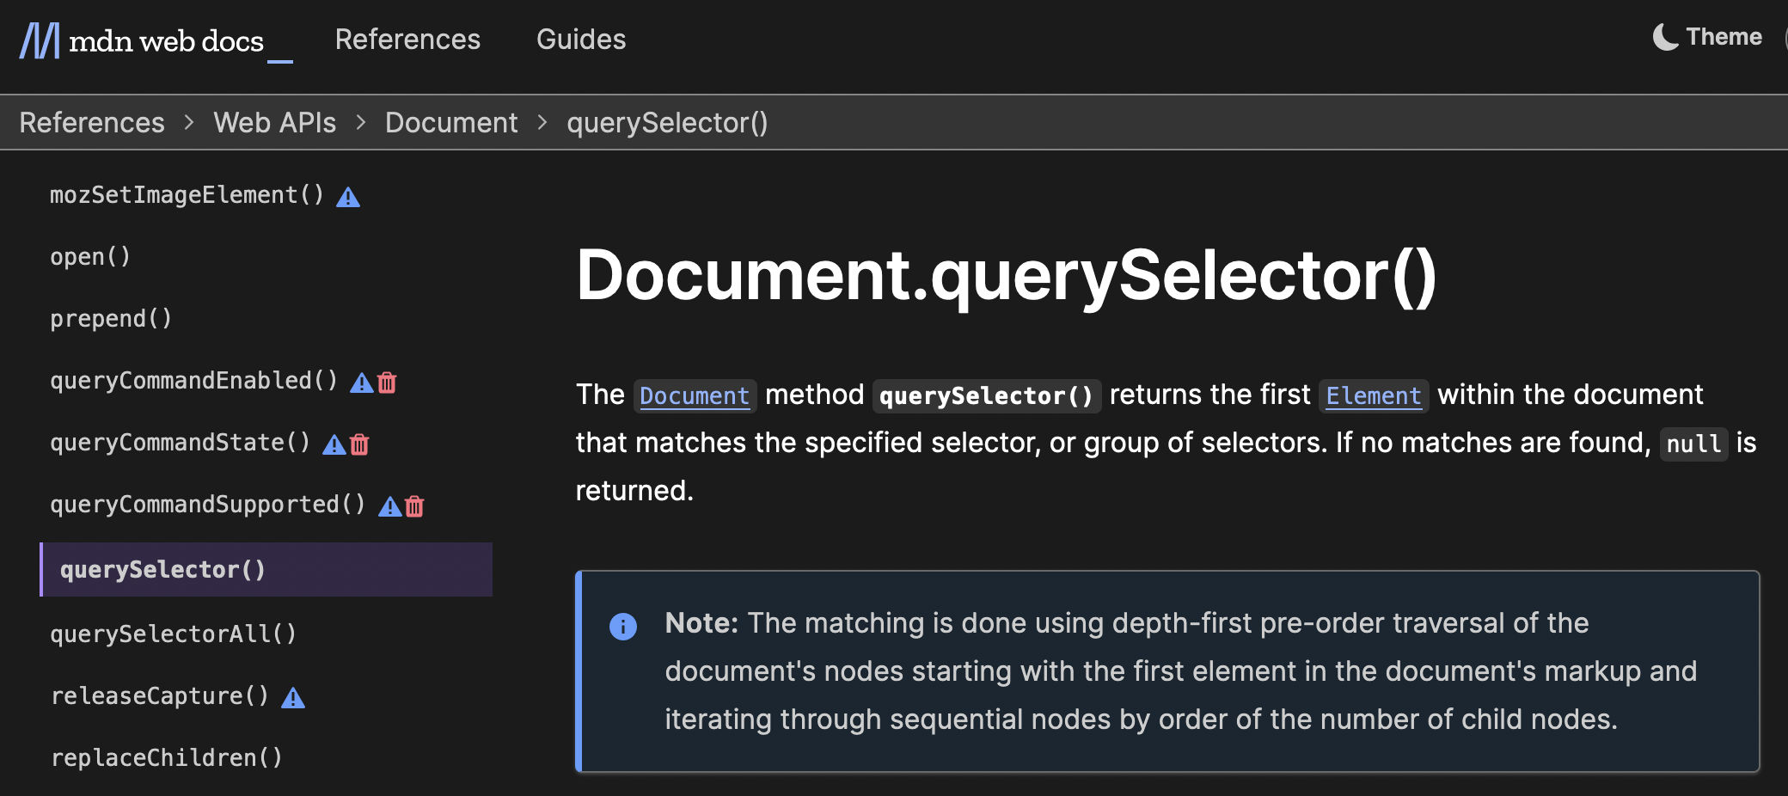Viewport: 1788px width, 796px height.
Task: Open the Guides menu
Action: point(581,39)
